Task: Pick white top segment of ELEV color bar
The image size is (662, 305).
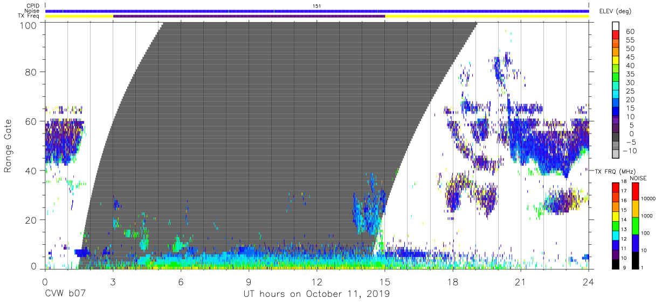Action: click(616, 26)
